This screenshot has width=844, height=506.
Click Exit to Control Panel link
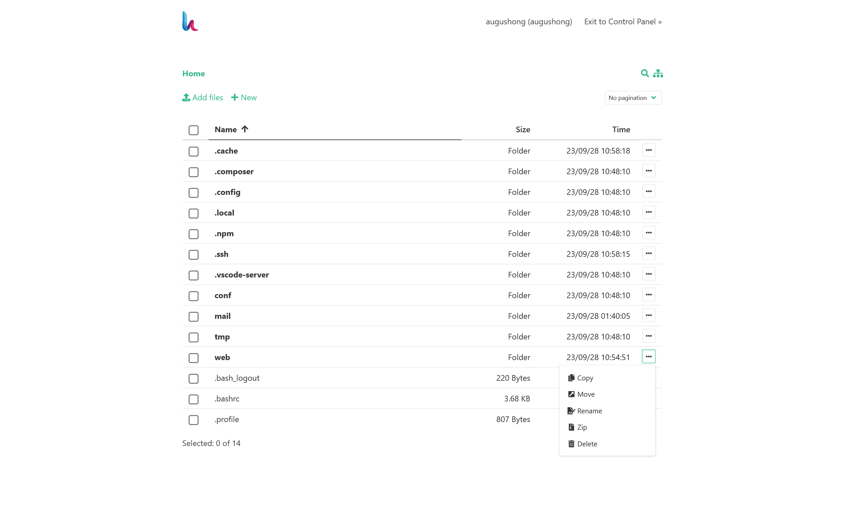(623, 22)
